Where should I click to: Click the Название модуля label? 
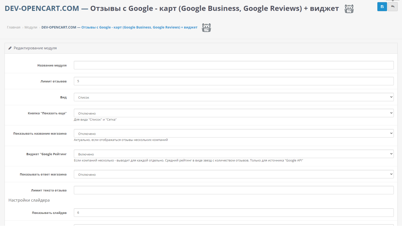pos(52,65)
